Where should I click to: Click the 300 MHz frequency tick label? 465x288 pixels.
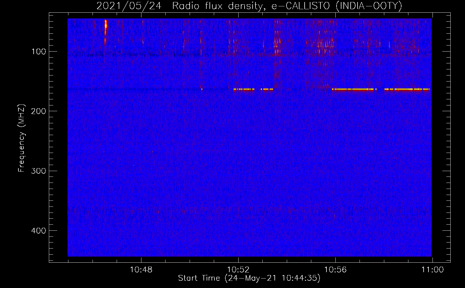(39, 171)
